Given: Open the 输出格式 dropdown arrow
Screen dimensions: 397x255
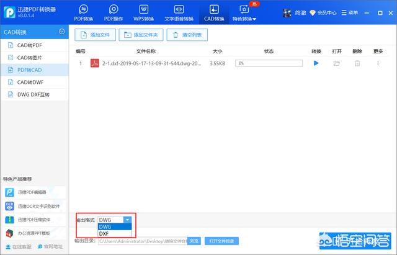Looking at the screenshot, I should point(128,220).
